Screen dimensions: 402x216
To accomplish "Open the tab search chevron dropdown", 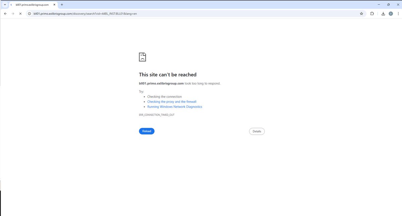I will [4, 5].
